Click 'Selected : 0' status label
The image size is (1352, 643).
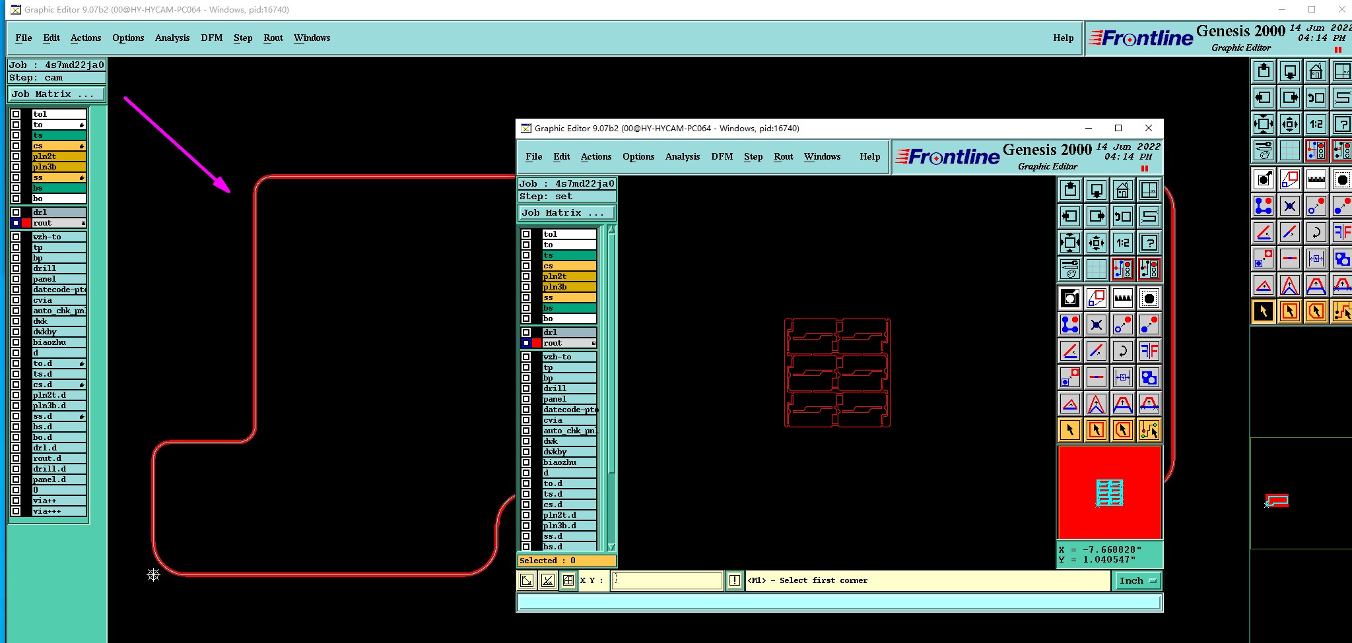pyautogui.click(x=566, y=561)
